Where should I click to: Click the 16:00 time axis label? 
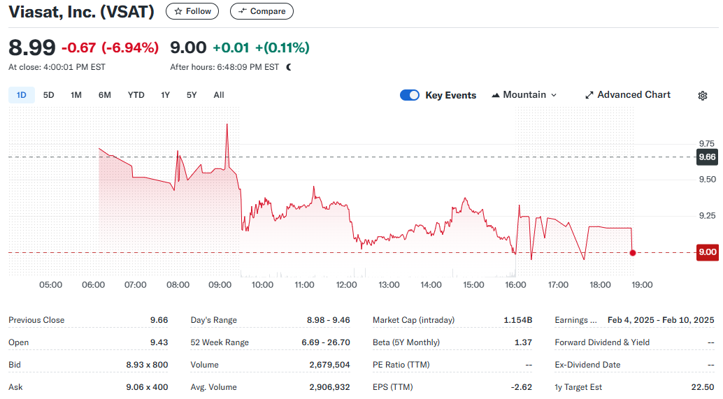pyautogui.click(x=515, y=284)
